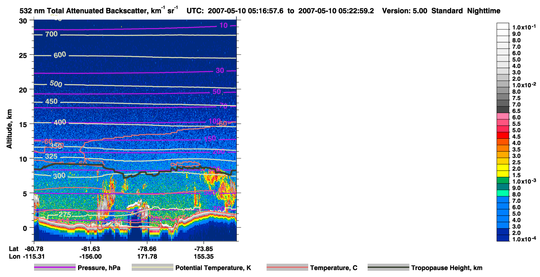Click the latitude value -78.66
The image size is (540, 277).
click(147, 249)
